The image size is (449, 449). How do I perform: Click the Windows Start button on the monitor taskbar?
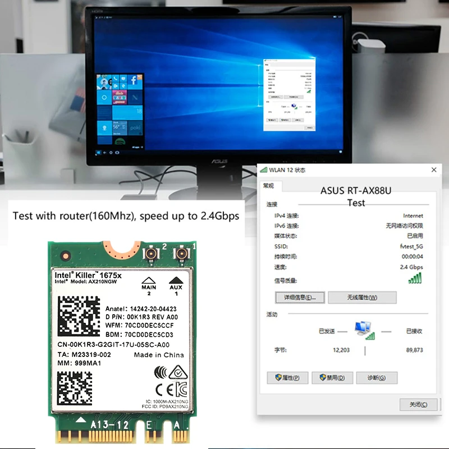[99, 153]
